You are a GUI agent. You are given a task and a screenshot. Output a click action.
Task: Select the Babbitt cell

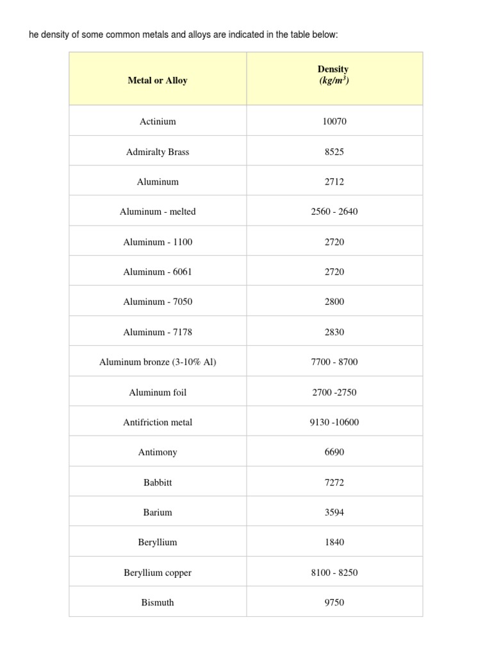point(158,482)
